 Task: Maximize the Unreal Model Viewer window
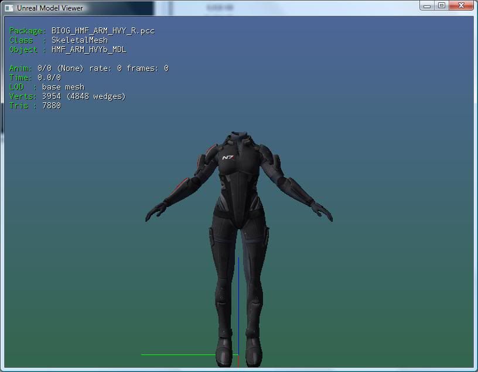coord(441,5)
